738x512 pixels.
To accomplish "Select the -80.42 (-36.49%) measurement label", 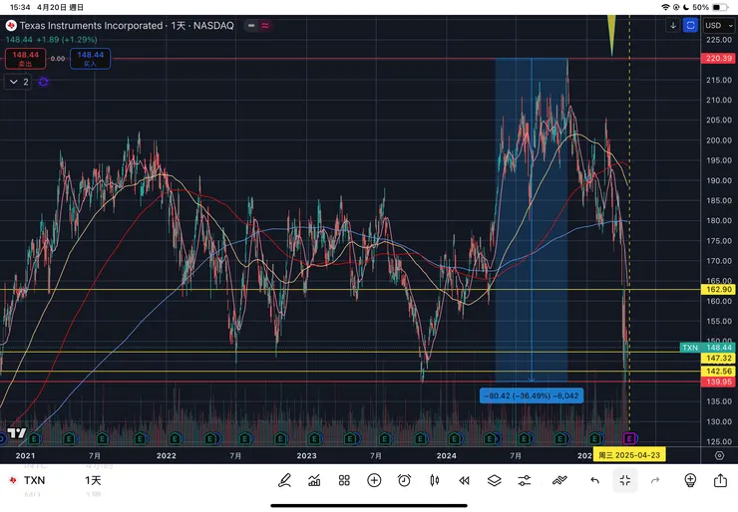I will (532, 395).
